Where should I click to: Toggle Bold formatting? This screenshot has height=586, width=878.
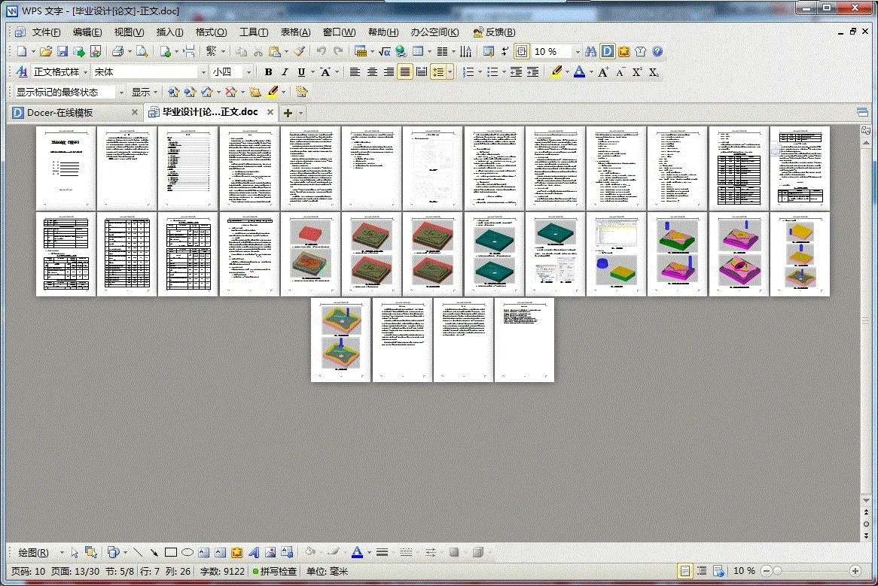coord(268,71)
